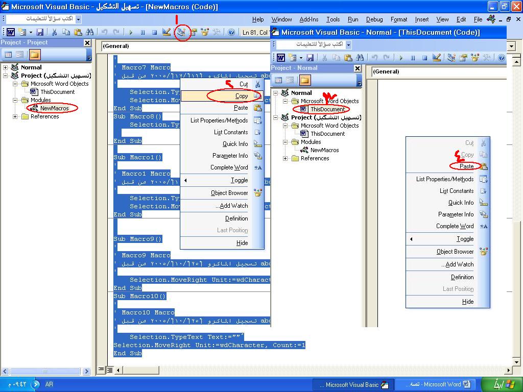The height and width of the screenshot is (392, 523).
Task: Choose Hide in the right context menu
Action: click(447, 302)
